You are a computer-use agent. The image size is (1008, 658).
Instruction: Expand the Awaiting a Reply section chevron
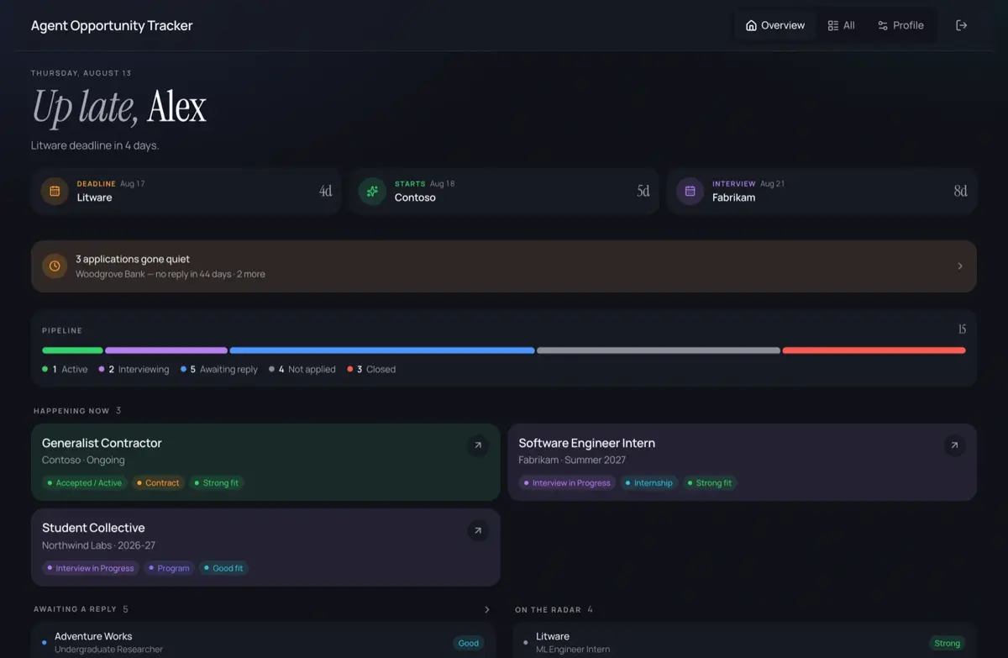pos(487,609)
